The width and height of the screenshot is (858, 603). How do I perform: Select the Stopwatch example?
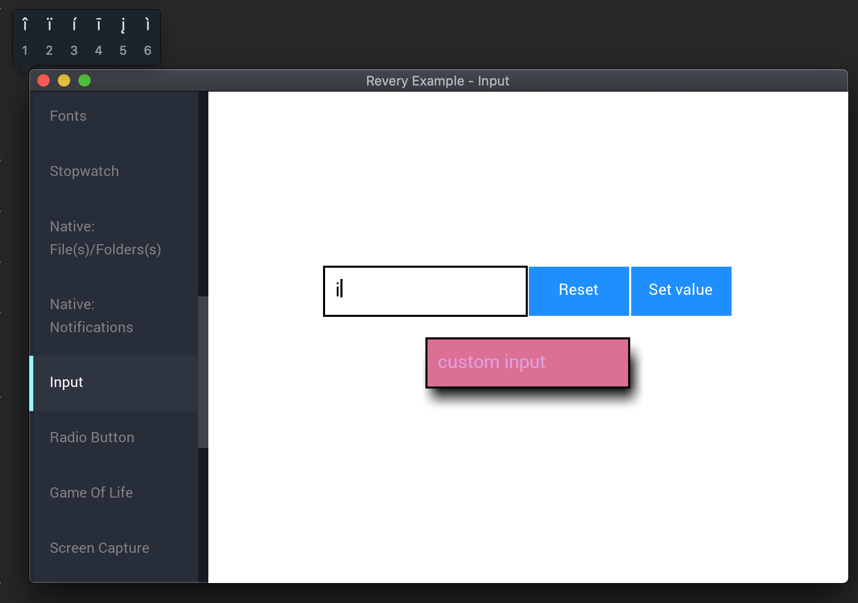[114, 171]
